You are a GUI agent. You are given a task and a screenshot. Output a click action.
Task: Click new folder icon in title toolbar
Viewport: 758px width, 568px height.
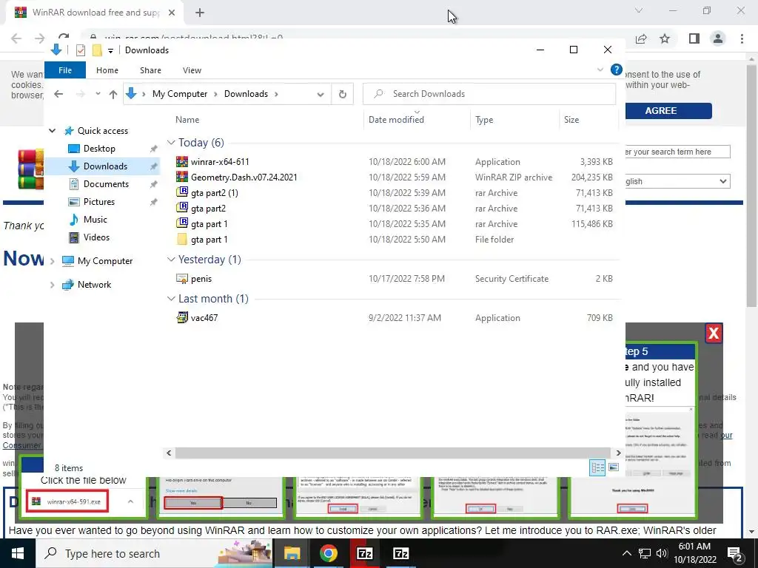(x=97, y=50)
